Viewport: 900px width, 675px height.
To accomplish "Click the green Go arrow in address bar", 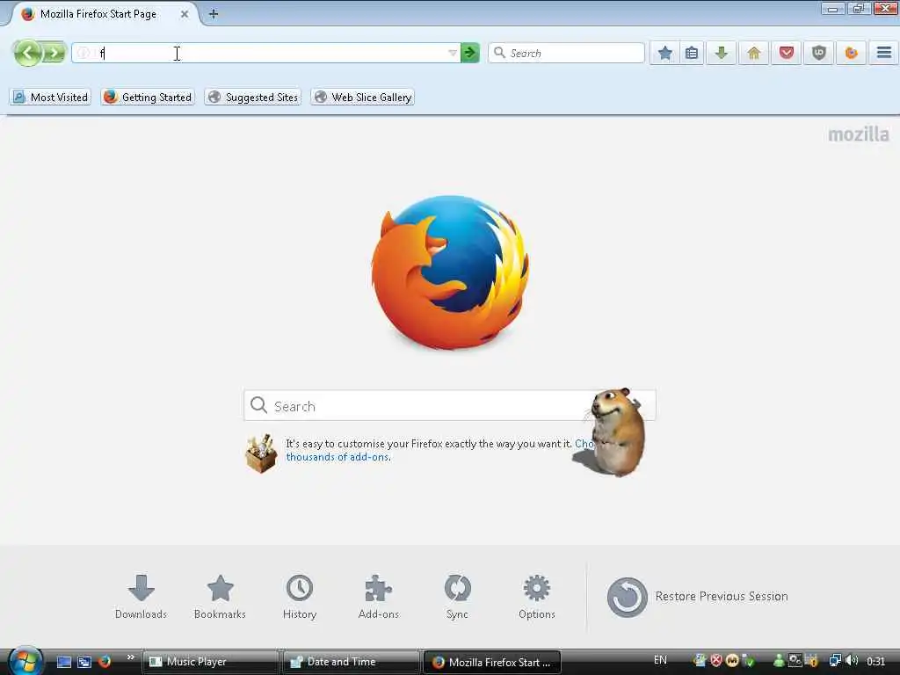I will pos(470,54).
